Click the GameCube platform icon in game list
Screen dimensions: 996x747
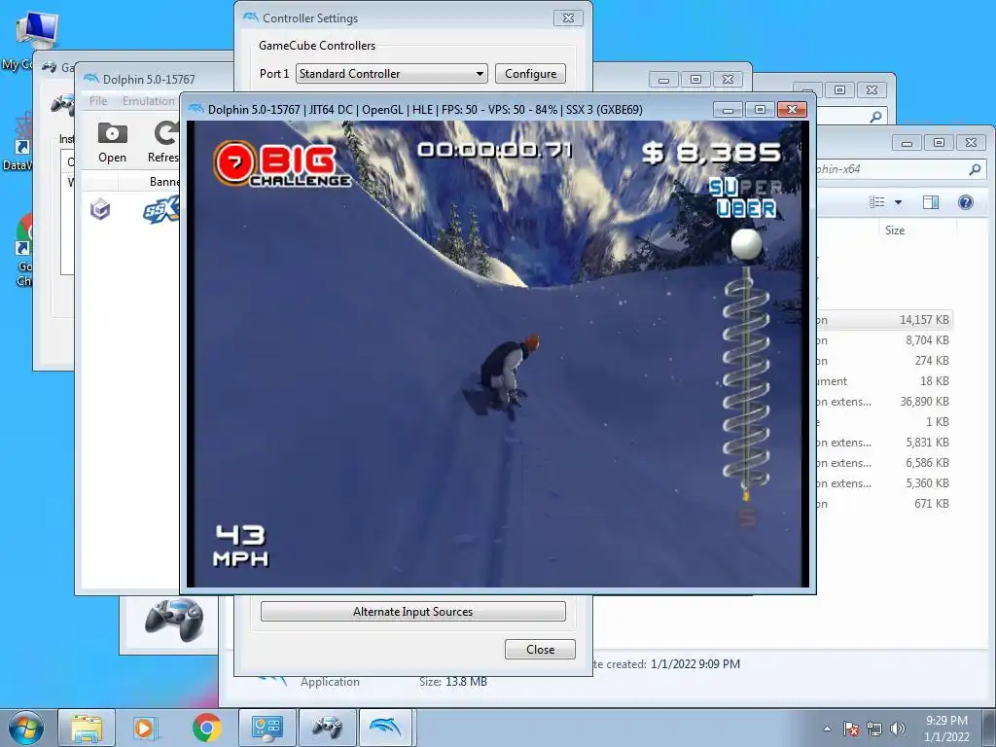[100, 209]
